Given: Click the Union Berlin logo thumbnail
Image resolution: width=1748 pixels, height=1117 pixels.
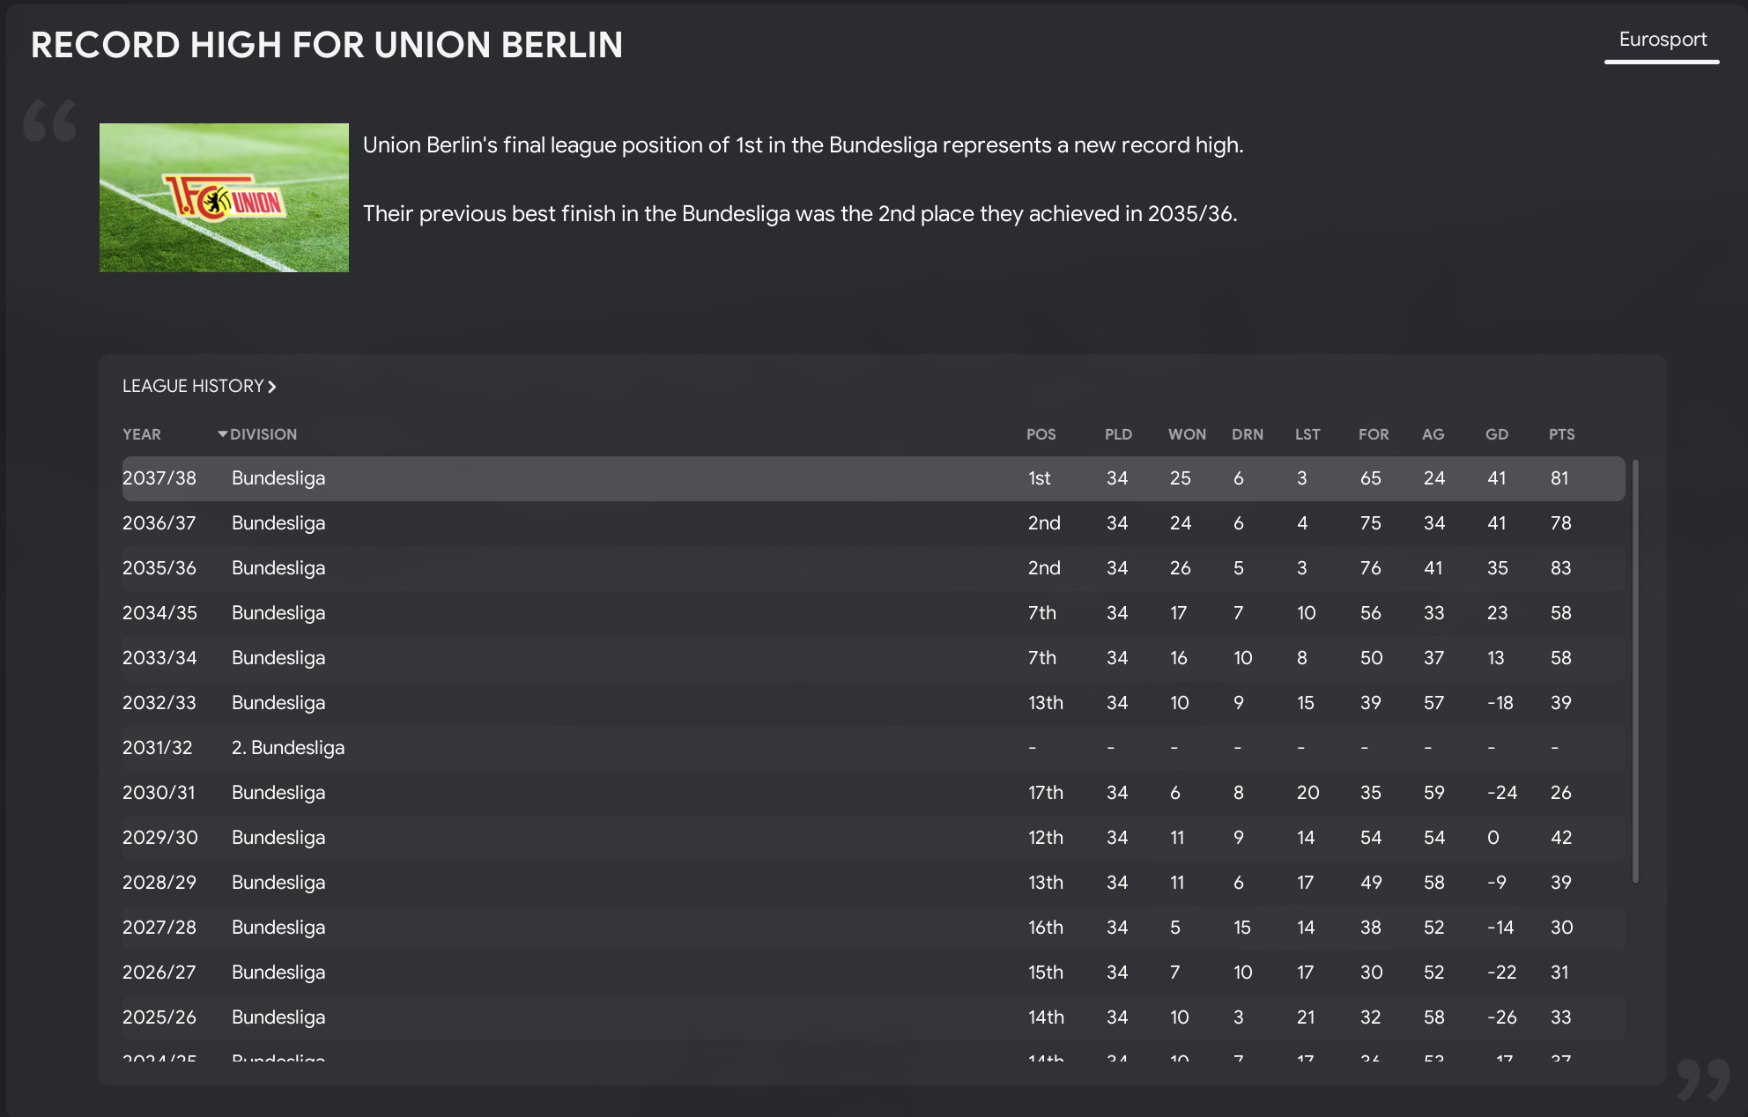Looking at the screenshot, I should pyautogui.click(x=224, y=197).
